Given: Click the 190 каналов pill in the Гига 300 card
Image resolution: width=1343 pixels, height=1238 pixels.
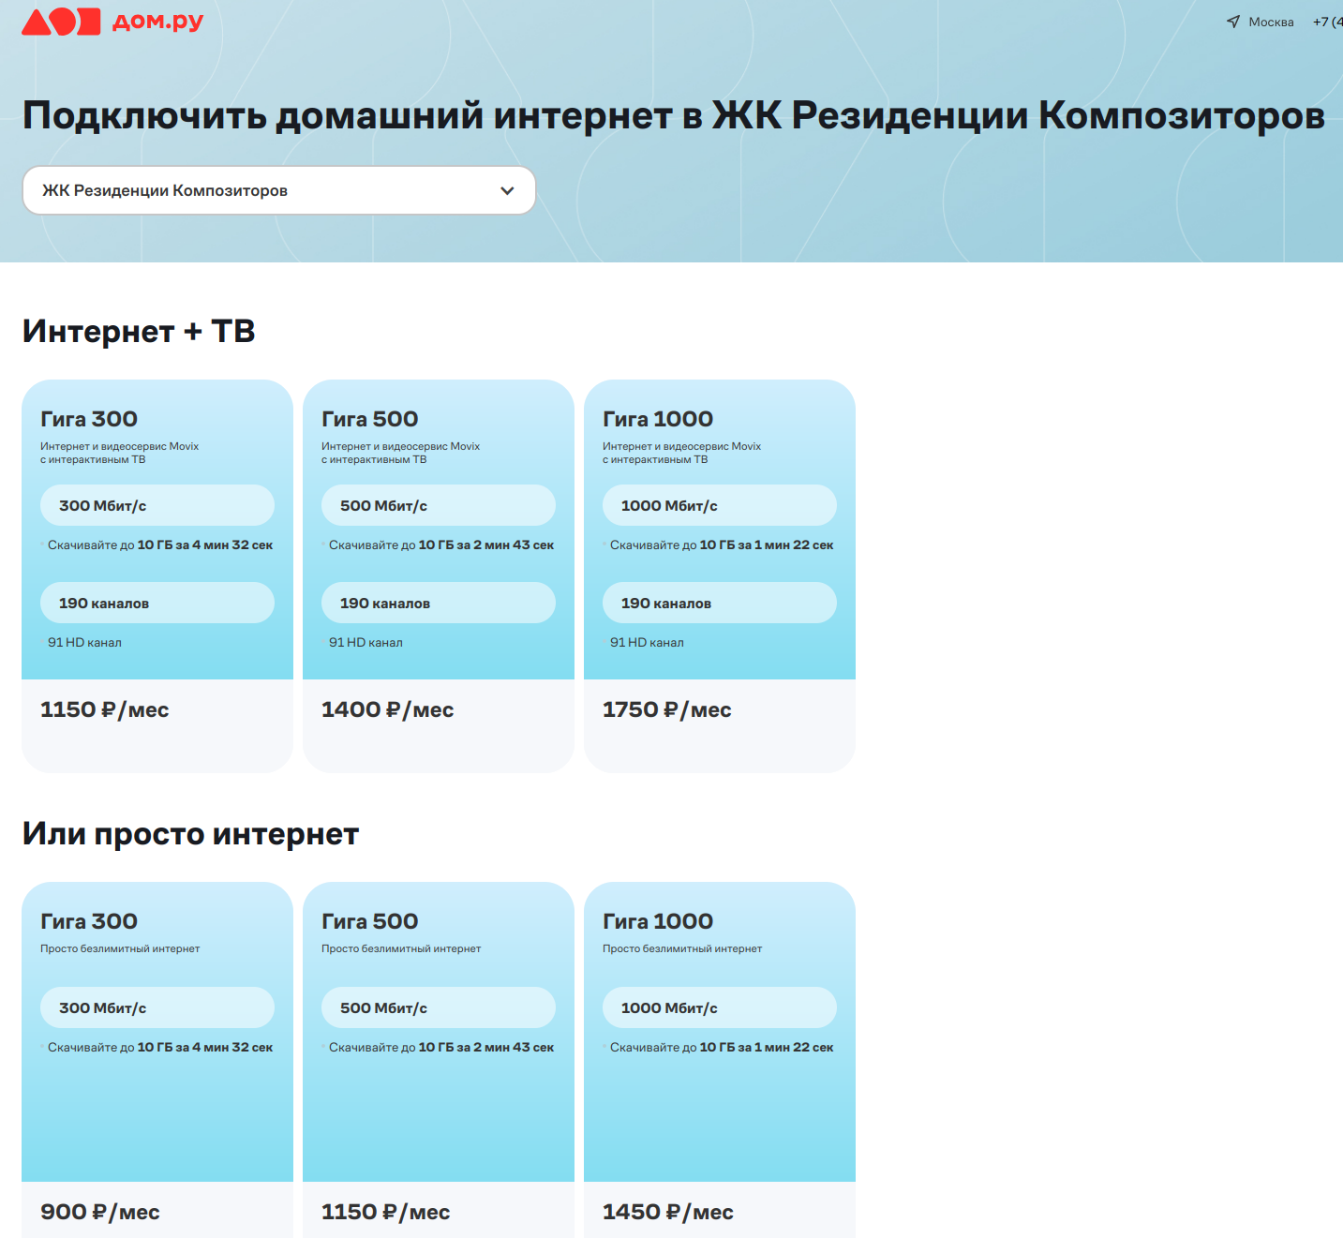Looking at the screenshot, I should click(x=157, y=603).
